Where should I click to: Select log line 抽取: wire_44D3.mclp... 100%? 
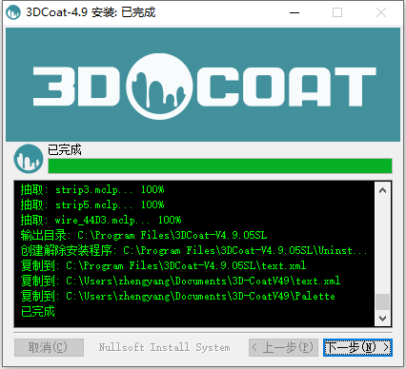pyautogui.click(x=101, y=220)
